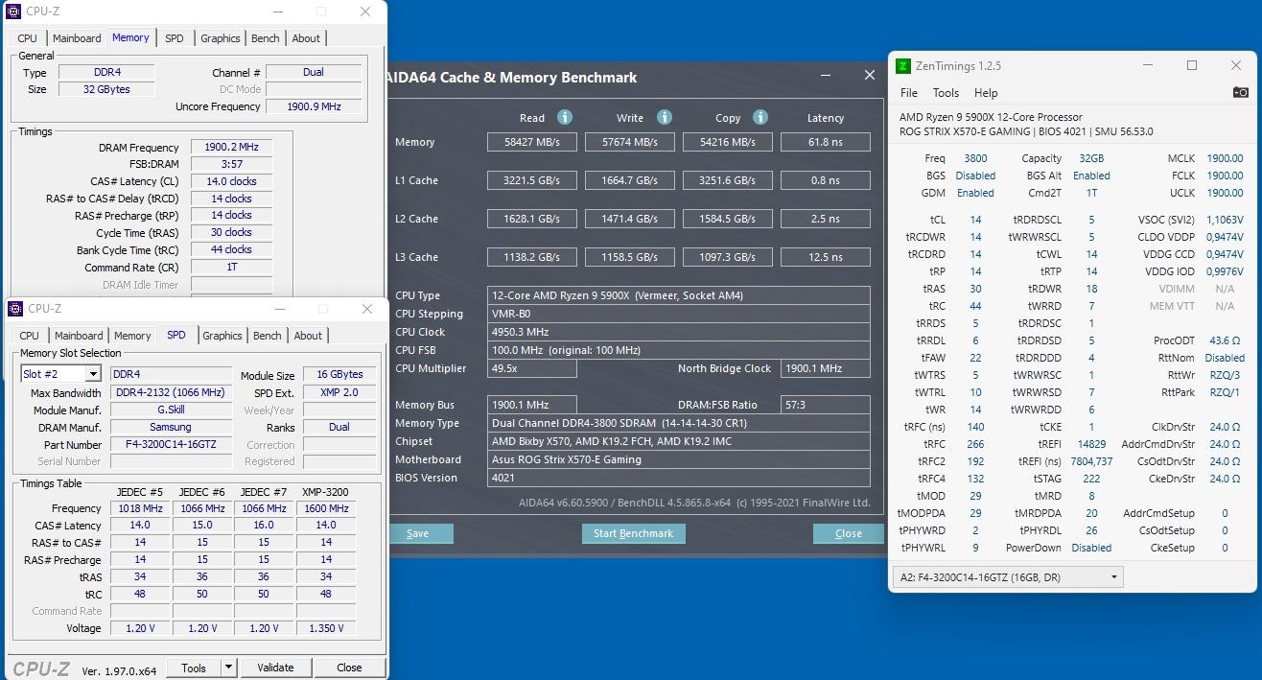Open Memory tab in lower CPU-Z window
Viewport: 1262px width, 680px height.
pyautogui.click(x=132, y=336)
